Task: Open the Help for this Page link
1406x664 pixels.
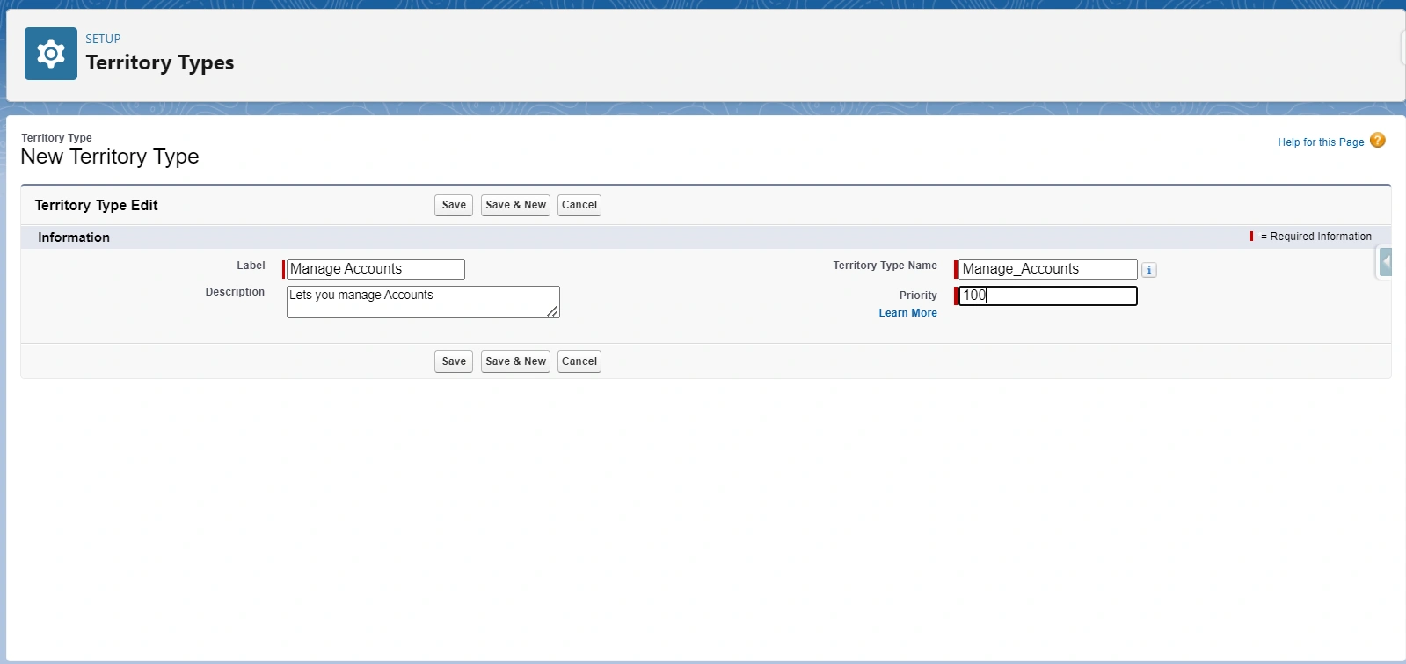Action: 1320,142
